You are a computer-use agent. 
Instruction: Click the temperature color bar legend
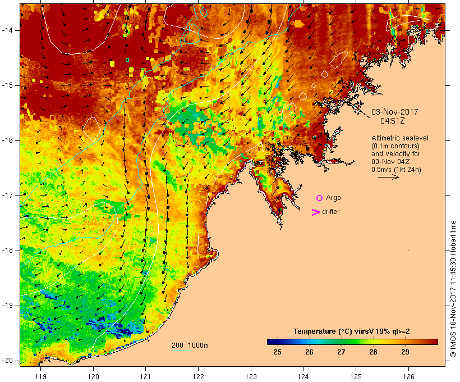[x=352, y=342]
